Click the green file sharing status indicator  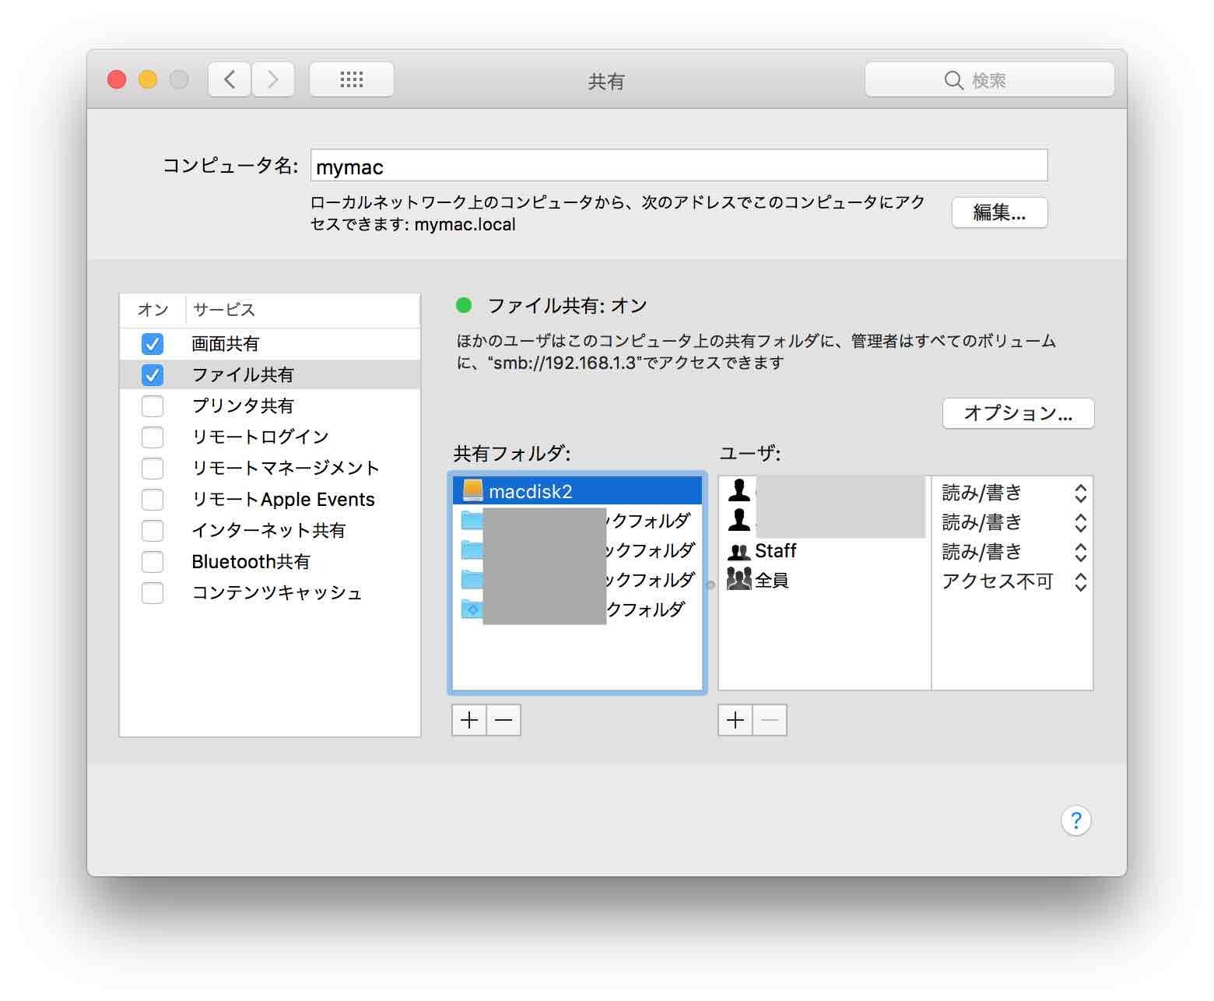pyautogui.click(x=464, y=305)
